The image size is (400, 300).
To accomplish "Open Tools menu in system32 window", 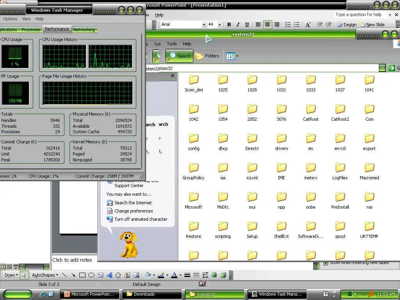I will point(172,44).
